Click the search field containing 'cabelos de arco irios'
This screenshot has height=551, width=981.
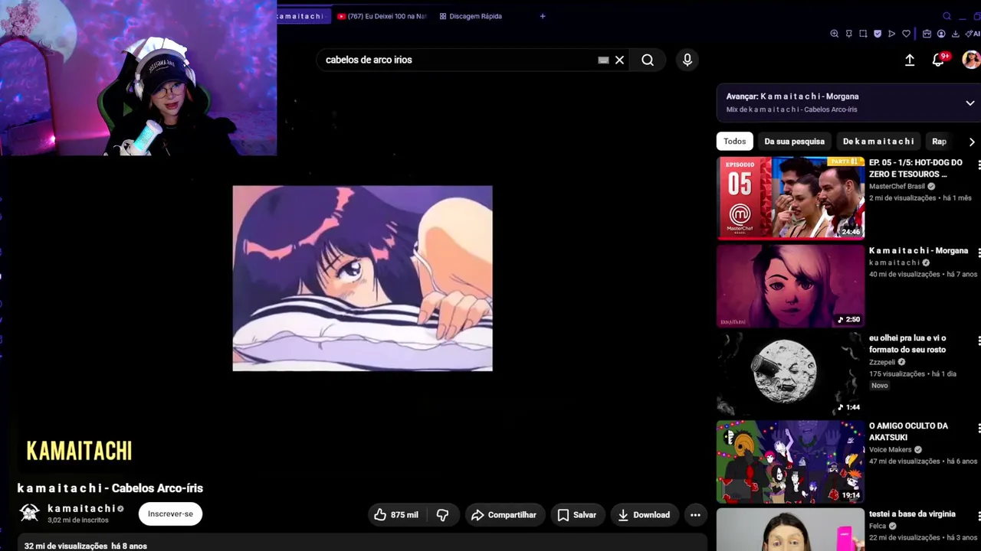(460, 60)
